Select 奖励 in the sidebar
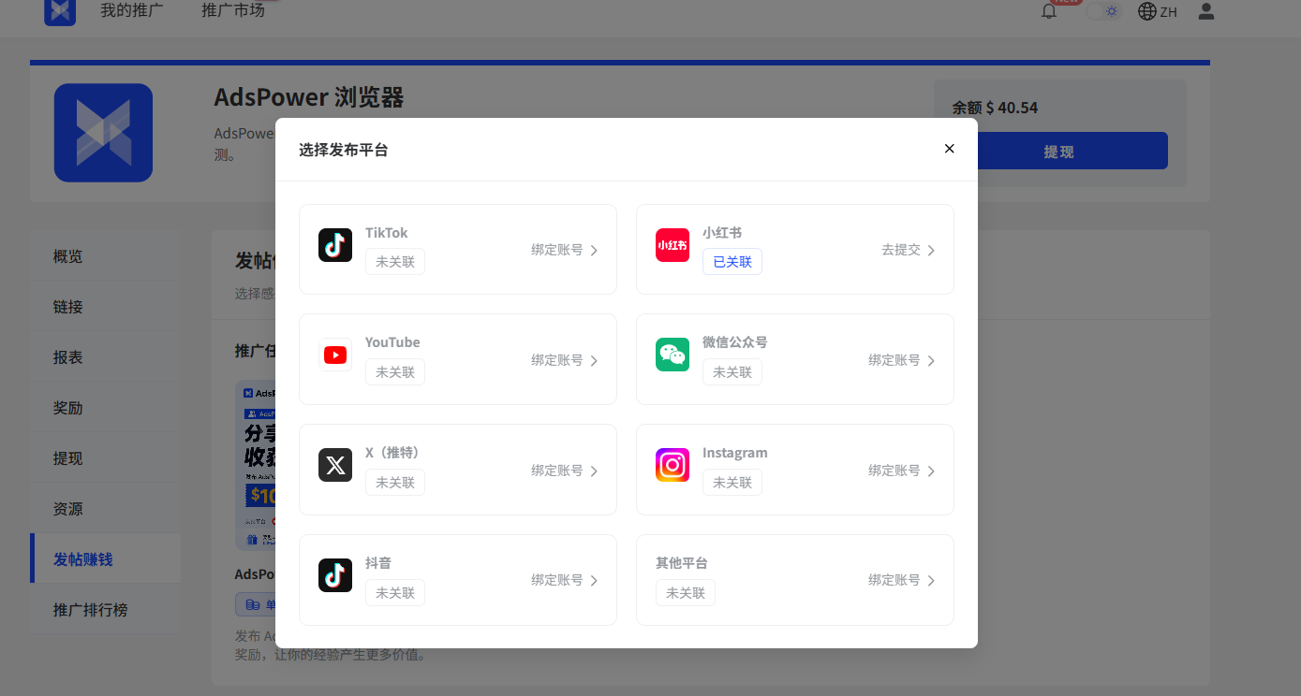1301x696 pixels. (105, 408)
